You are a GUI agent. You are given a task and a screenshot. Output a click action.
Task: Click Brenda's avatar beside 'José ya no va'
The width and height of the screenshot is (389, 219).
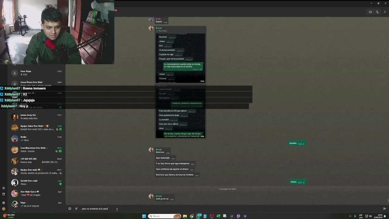coord(151,196)
